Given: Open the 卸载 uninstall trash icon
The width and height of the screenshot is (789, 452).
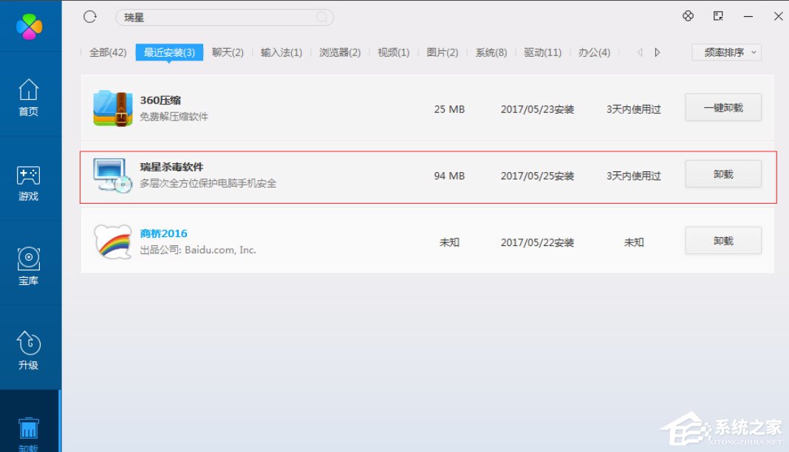Looking at the screenshot, I should coord(30,427).
